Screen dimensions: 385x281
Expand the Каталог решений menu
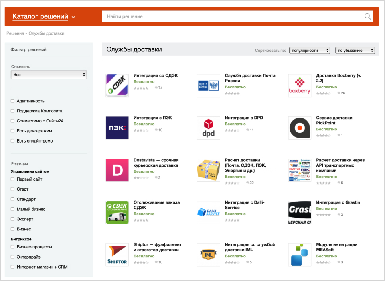[x=44, y=17]
